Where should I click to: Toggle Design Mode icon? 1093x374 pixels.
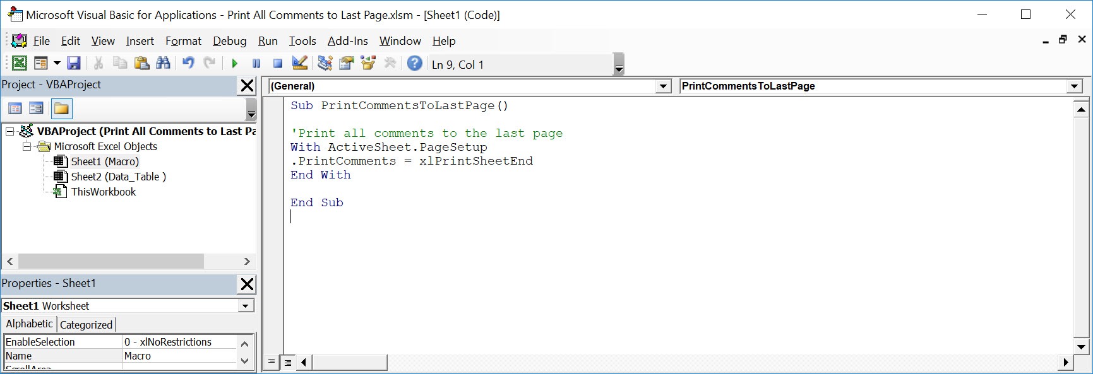299,63
